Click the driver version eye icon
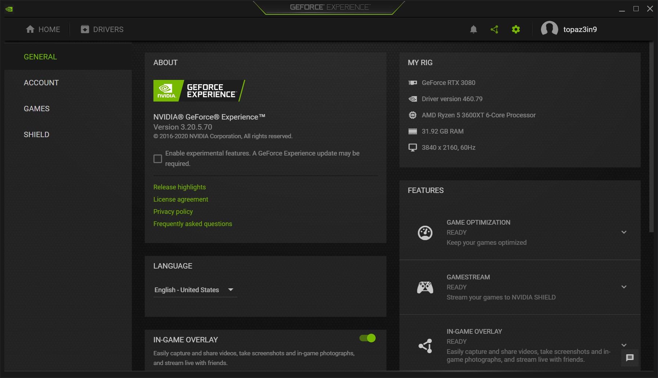This screenshot has width=658, height=378. point(412,99)
